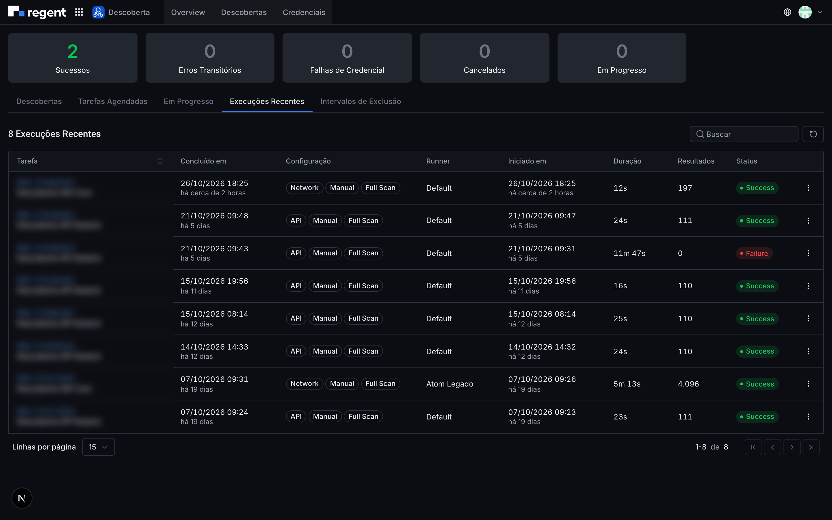Sort by the Tarefa column
This screenshot has height=520, width=832.
click(x=160, y=161)
